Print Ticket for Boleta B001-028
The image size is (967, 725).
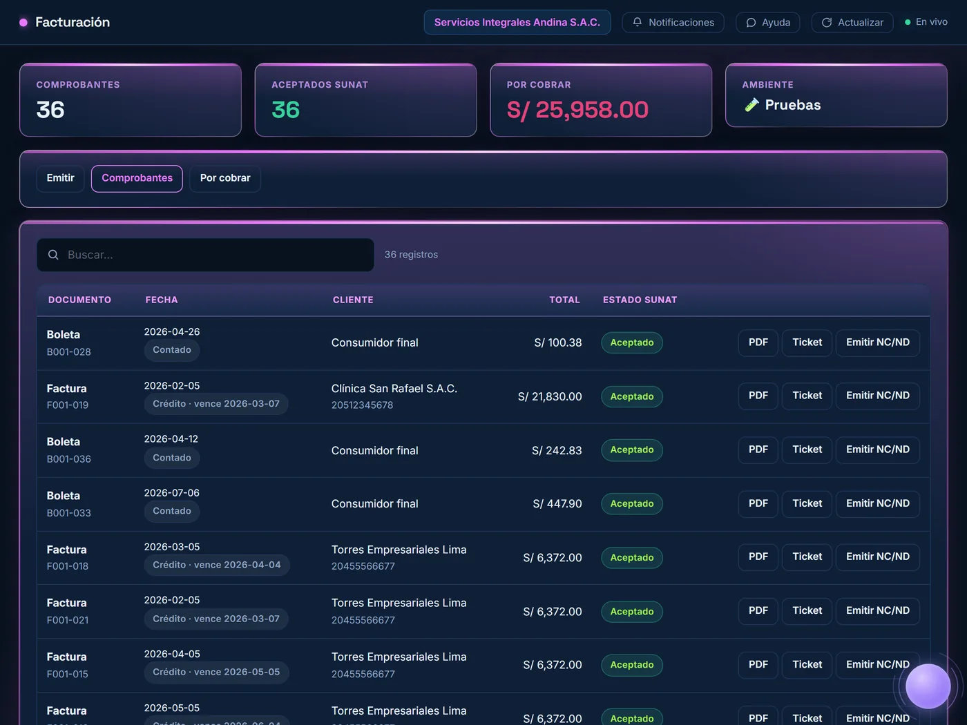pos(807,342)
